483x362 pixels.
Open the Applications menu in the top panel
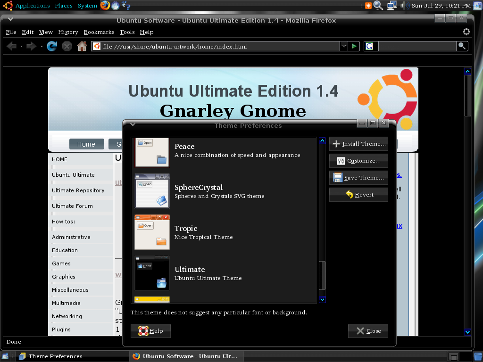click(x=33, y=6)
